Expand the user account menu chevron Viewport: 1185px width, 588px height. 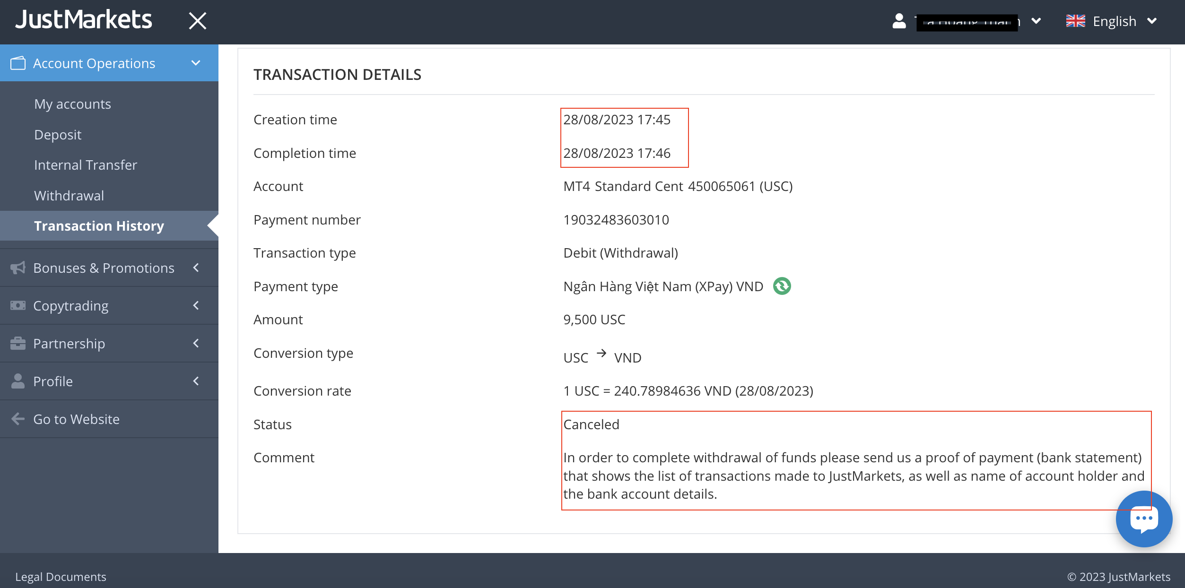click(1037, 21)
